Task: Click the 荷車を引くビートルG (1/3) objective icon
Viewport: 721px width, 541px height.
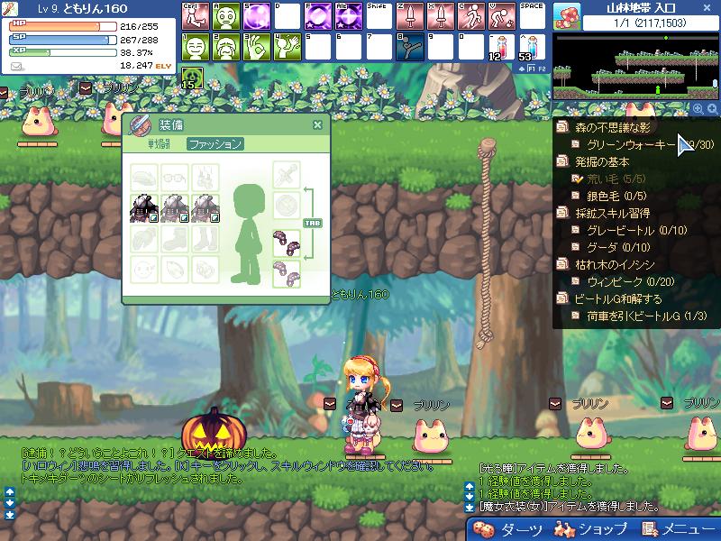Action: coord(576,316)
